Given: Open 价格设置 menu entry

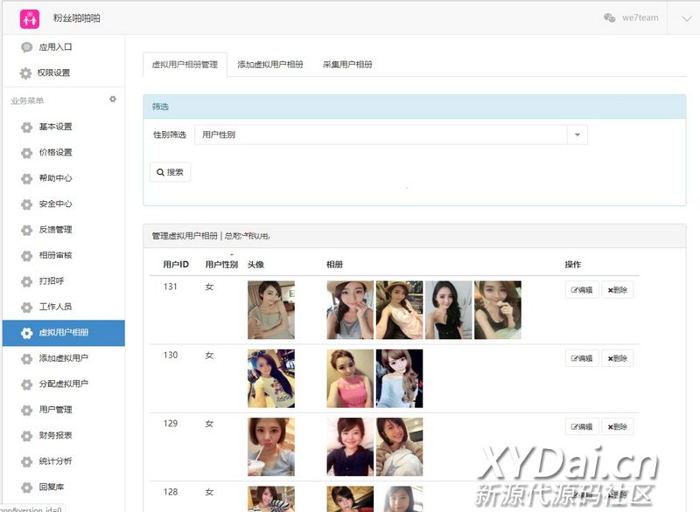Looking at the screenshot, I should (55, 152).
